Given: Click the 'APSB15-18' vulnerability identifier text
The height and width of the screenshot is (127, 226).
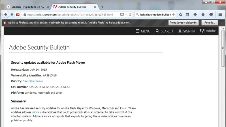Looking at the screenshot, I should coord(50,75).
